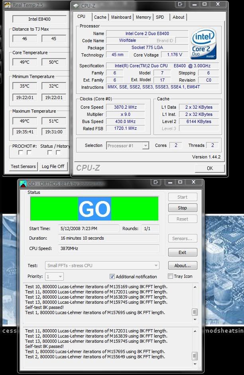The height and width of the screenshot is (375, 244).
Task: Click the 51°C maximum temperature value
Action: tap(54, 121)
